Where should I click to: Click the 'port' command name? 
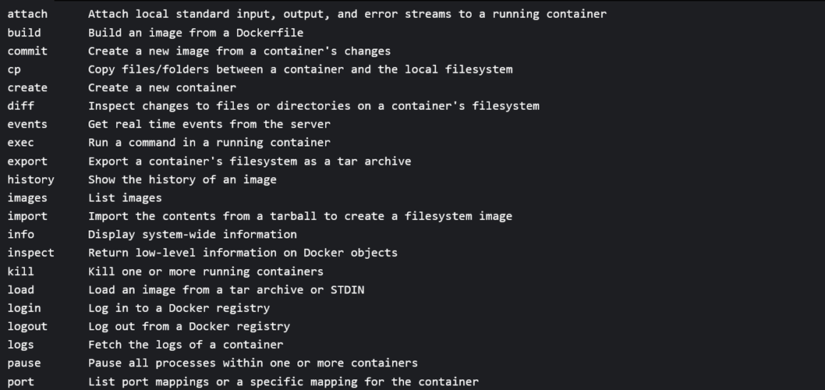pos(21,381)
